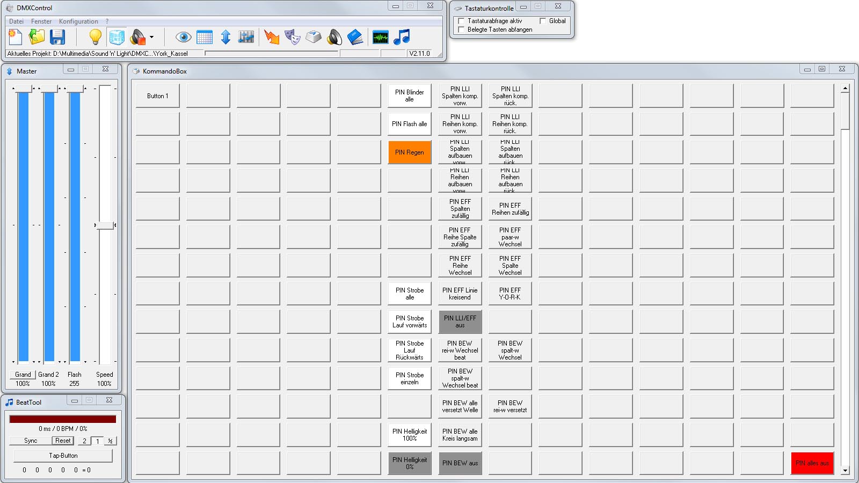Enable the Tastaturabfrage aktiv checkbox
The height and width of the screenshot is (483, 859).
tap(461, 21)
